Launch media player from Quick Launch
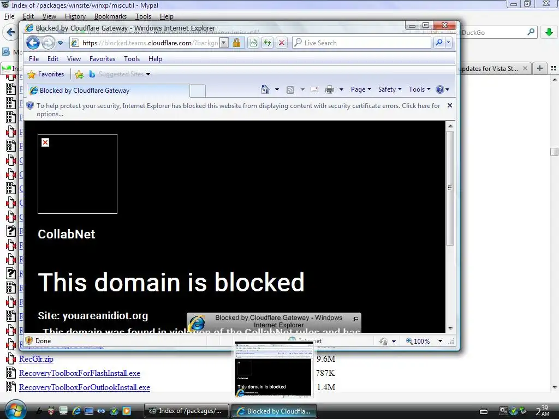The height and width of the screenshot is (419, 559). pyautogui.click(x=127, y=411)
